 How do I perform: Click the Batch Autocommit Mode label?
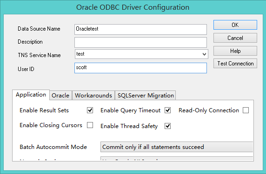tap(53, 147)
